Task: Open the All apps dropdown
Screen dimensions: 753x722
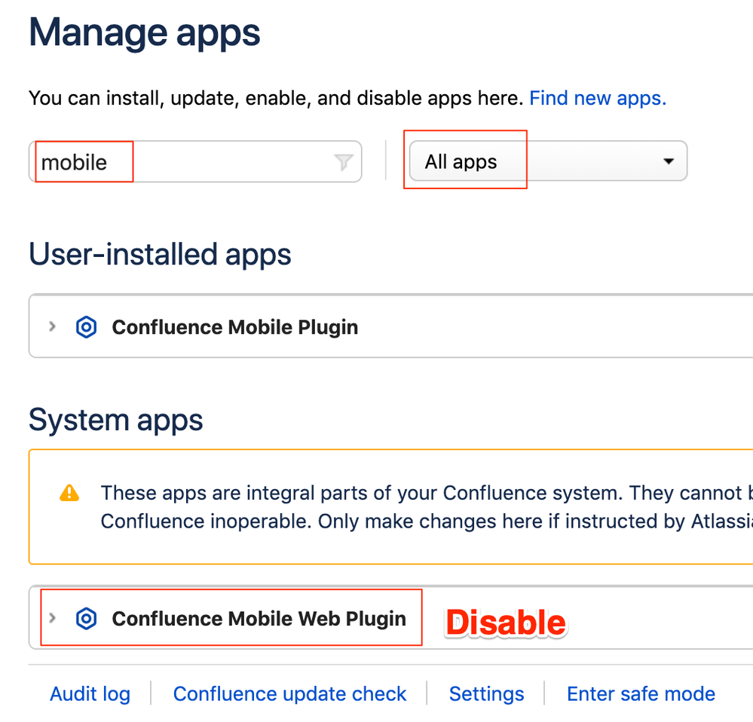Action: click(546, 161)
